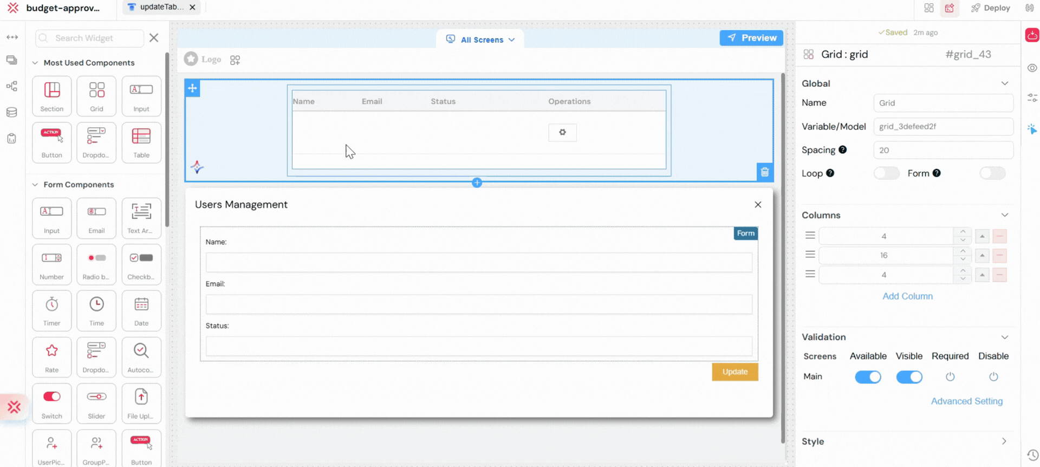This screenshot has height=467, width=1040.
Task: Toggle Visible for Main screen
Action: point(909,377)
